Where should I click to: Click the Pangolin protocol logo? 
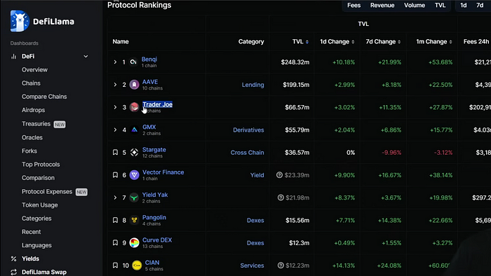tap(134, 220)
